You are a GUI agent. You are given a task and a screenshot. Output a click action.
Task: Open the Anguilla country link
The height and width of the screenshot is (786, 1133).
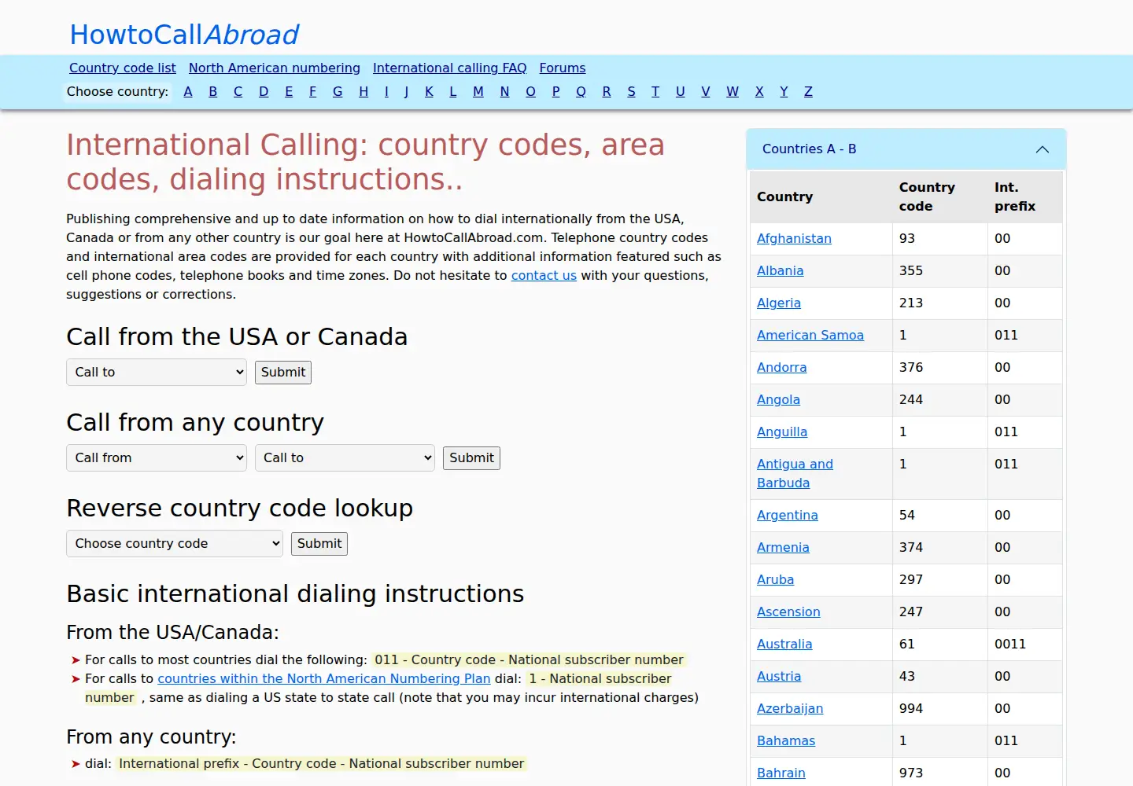point(782,432)
